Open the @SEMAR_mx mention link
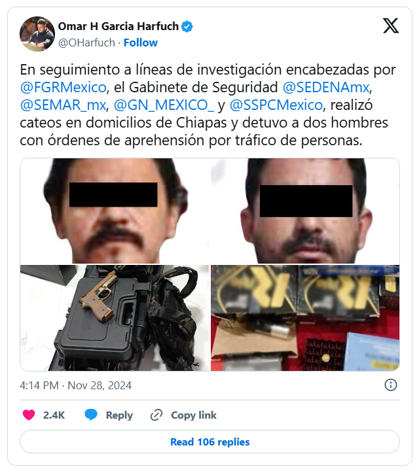 point(63,105)
